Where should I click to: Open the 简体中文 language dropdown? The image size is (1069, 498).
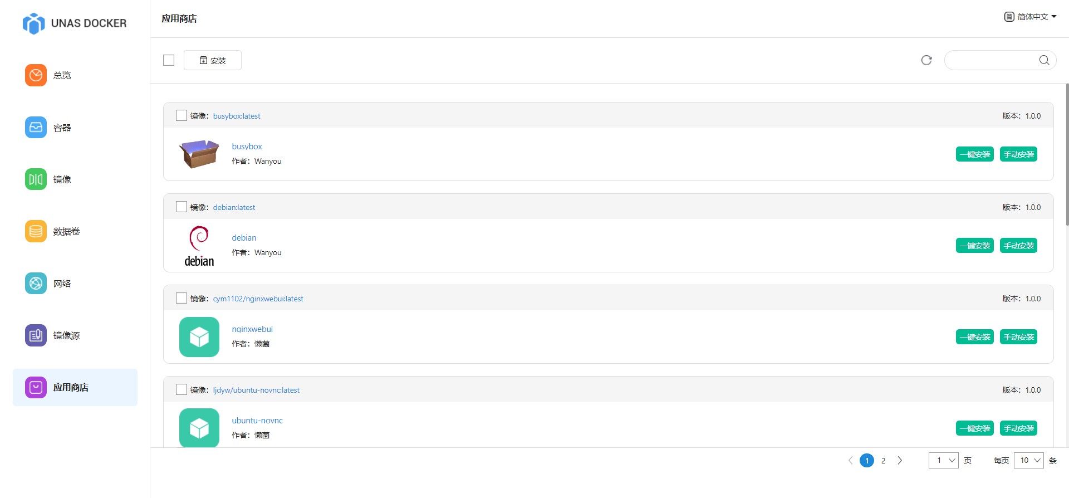pos(1031,17)
